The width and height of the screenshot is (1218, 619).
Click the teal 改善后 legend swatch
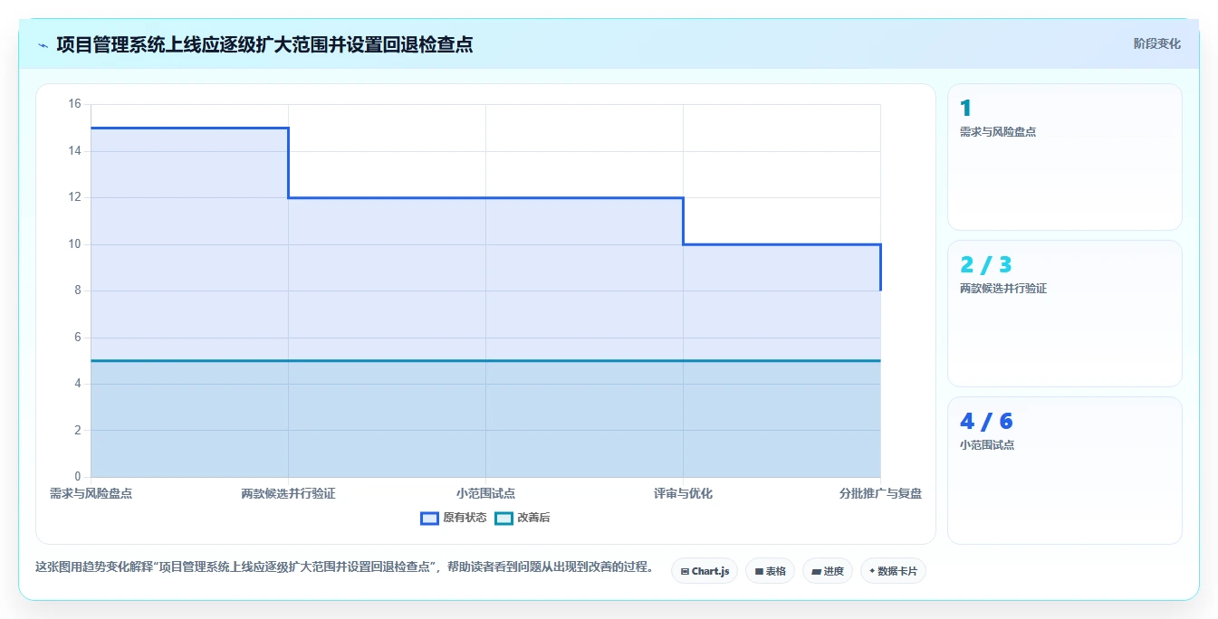point(504,518)
